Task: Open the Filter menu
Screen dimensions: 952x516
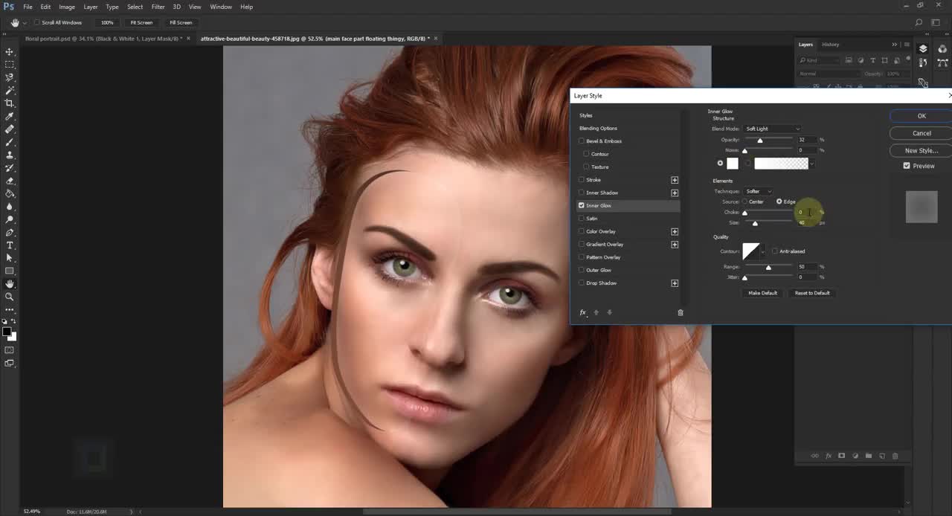Action: [x=158, y=7]
